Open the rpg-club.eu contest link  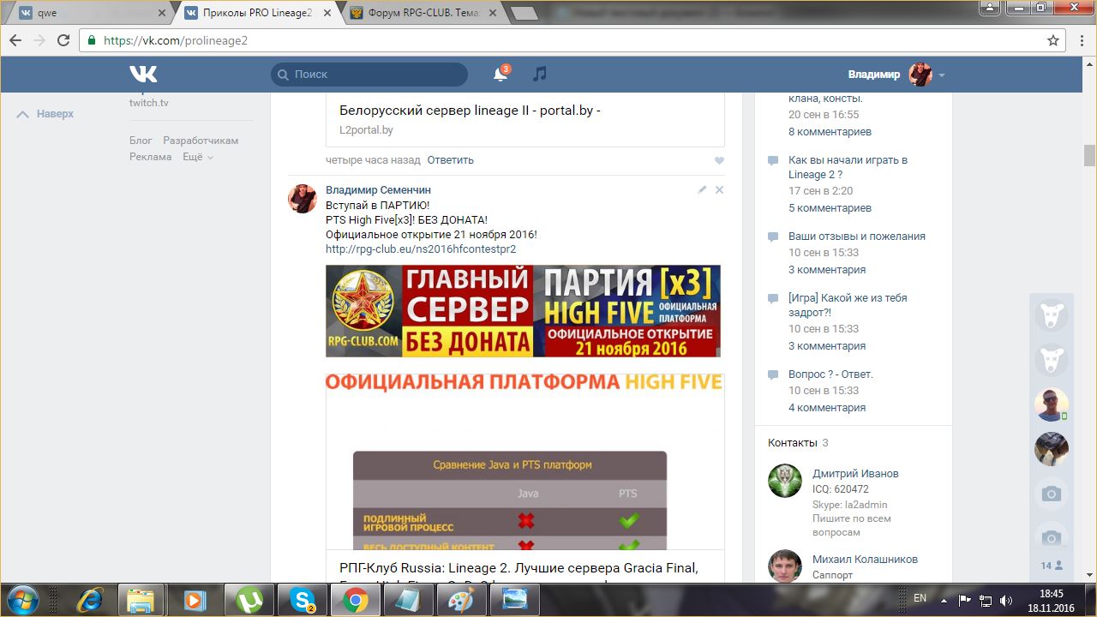(x=421, y=249)
